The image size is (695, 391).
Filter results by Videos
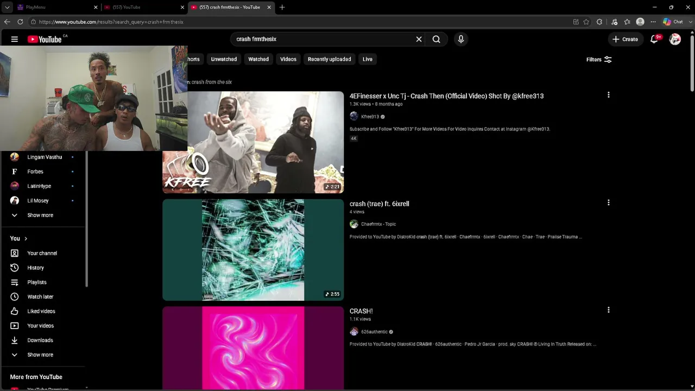288,59
